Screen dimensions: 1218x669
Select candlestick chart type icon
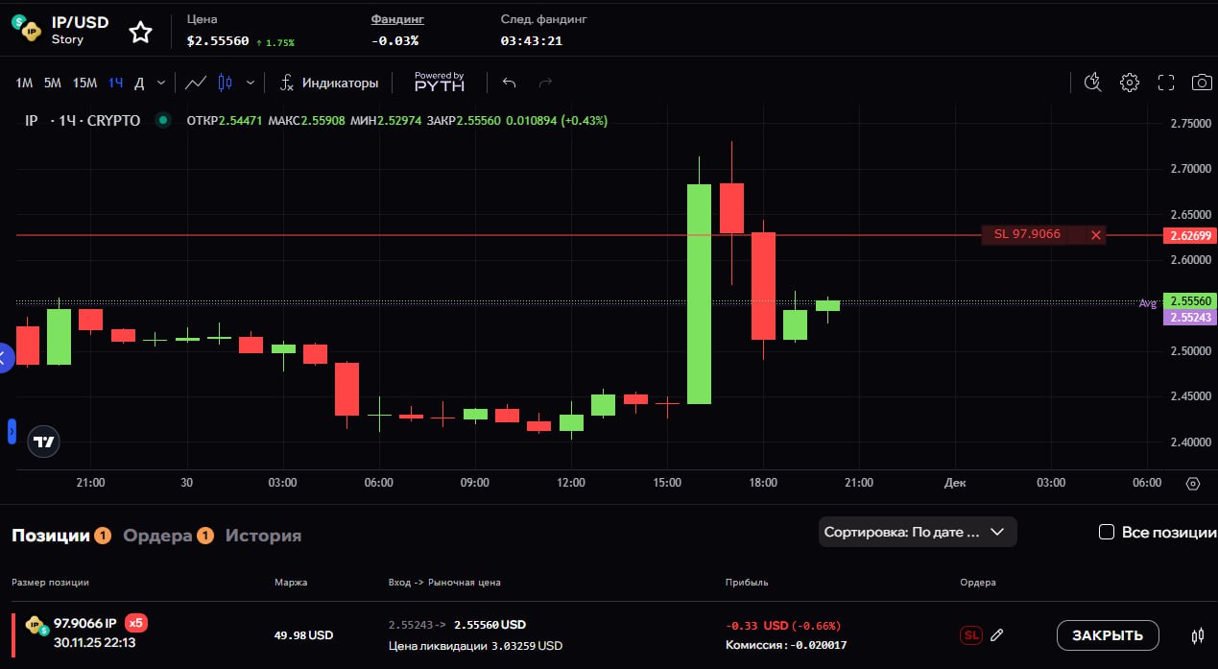coord(226,83)
